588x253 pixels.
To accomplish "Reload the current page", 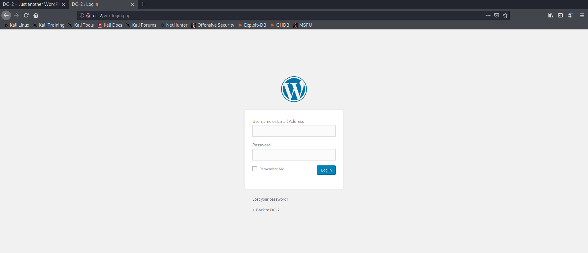I will [x=26, y=15].
